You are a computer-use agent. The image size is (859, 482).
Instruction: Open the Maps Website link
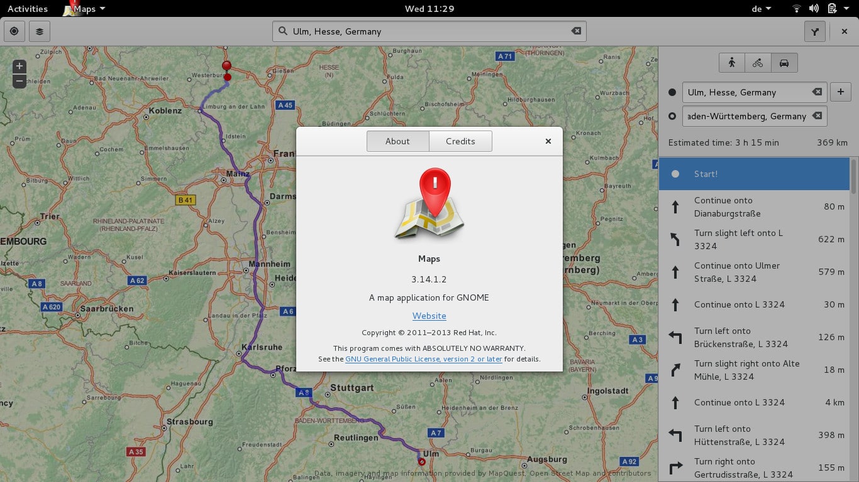click(429, 316)
